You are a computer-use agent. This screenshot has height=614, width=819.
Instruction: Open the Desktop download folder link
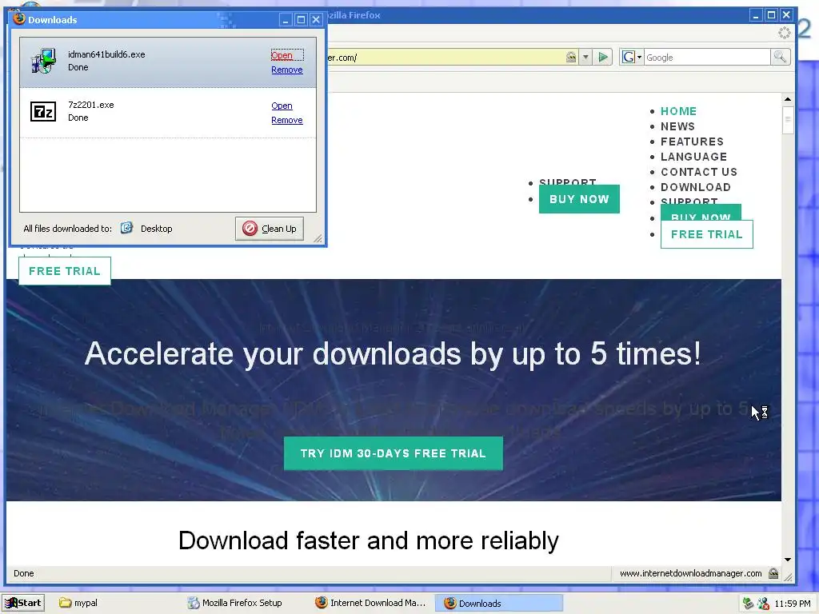[156, 229]
